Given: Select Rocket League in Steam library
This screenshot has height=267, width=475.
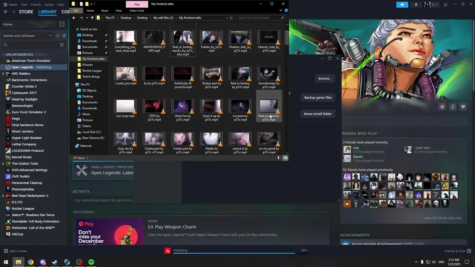Looking at the screenshot, I should pyautogui.click(x=23, y=208).
